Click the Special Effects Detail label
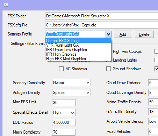The image size is (158, 136). click(30, 112)
